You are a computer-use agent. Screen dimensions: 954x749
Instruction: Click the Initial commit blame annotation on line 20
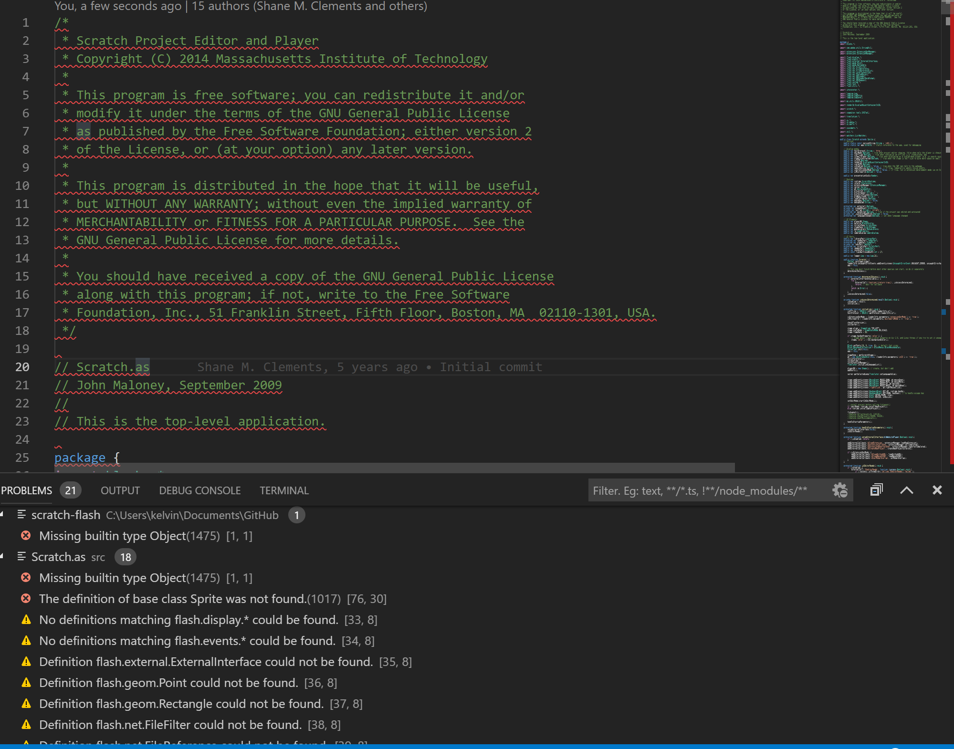pos(491,367)
